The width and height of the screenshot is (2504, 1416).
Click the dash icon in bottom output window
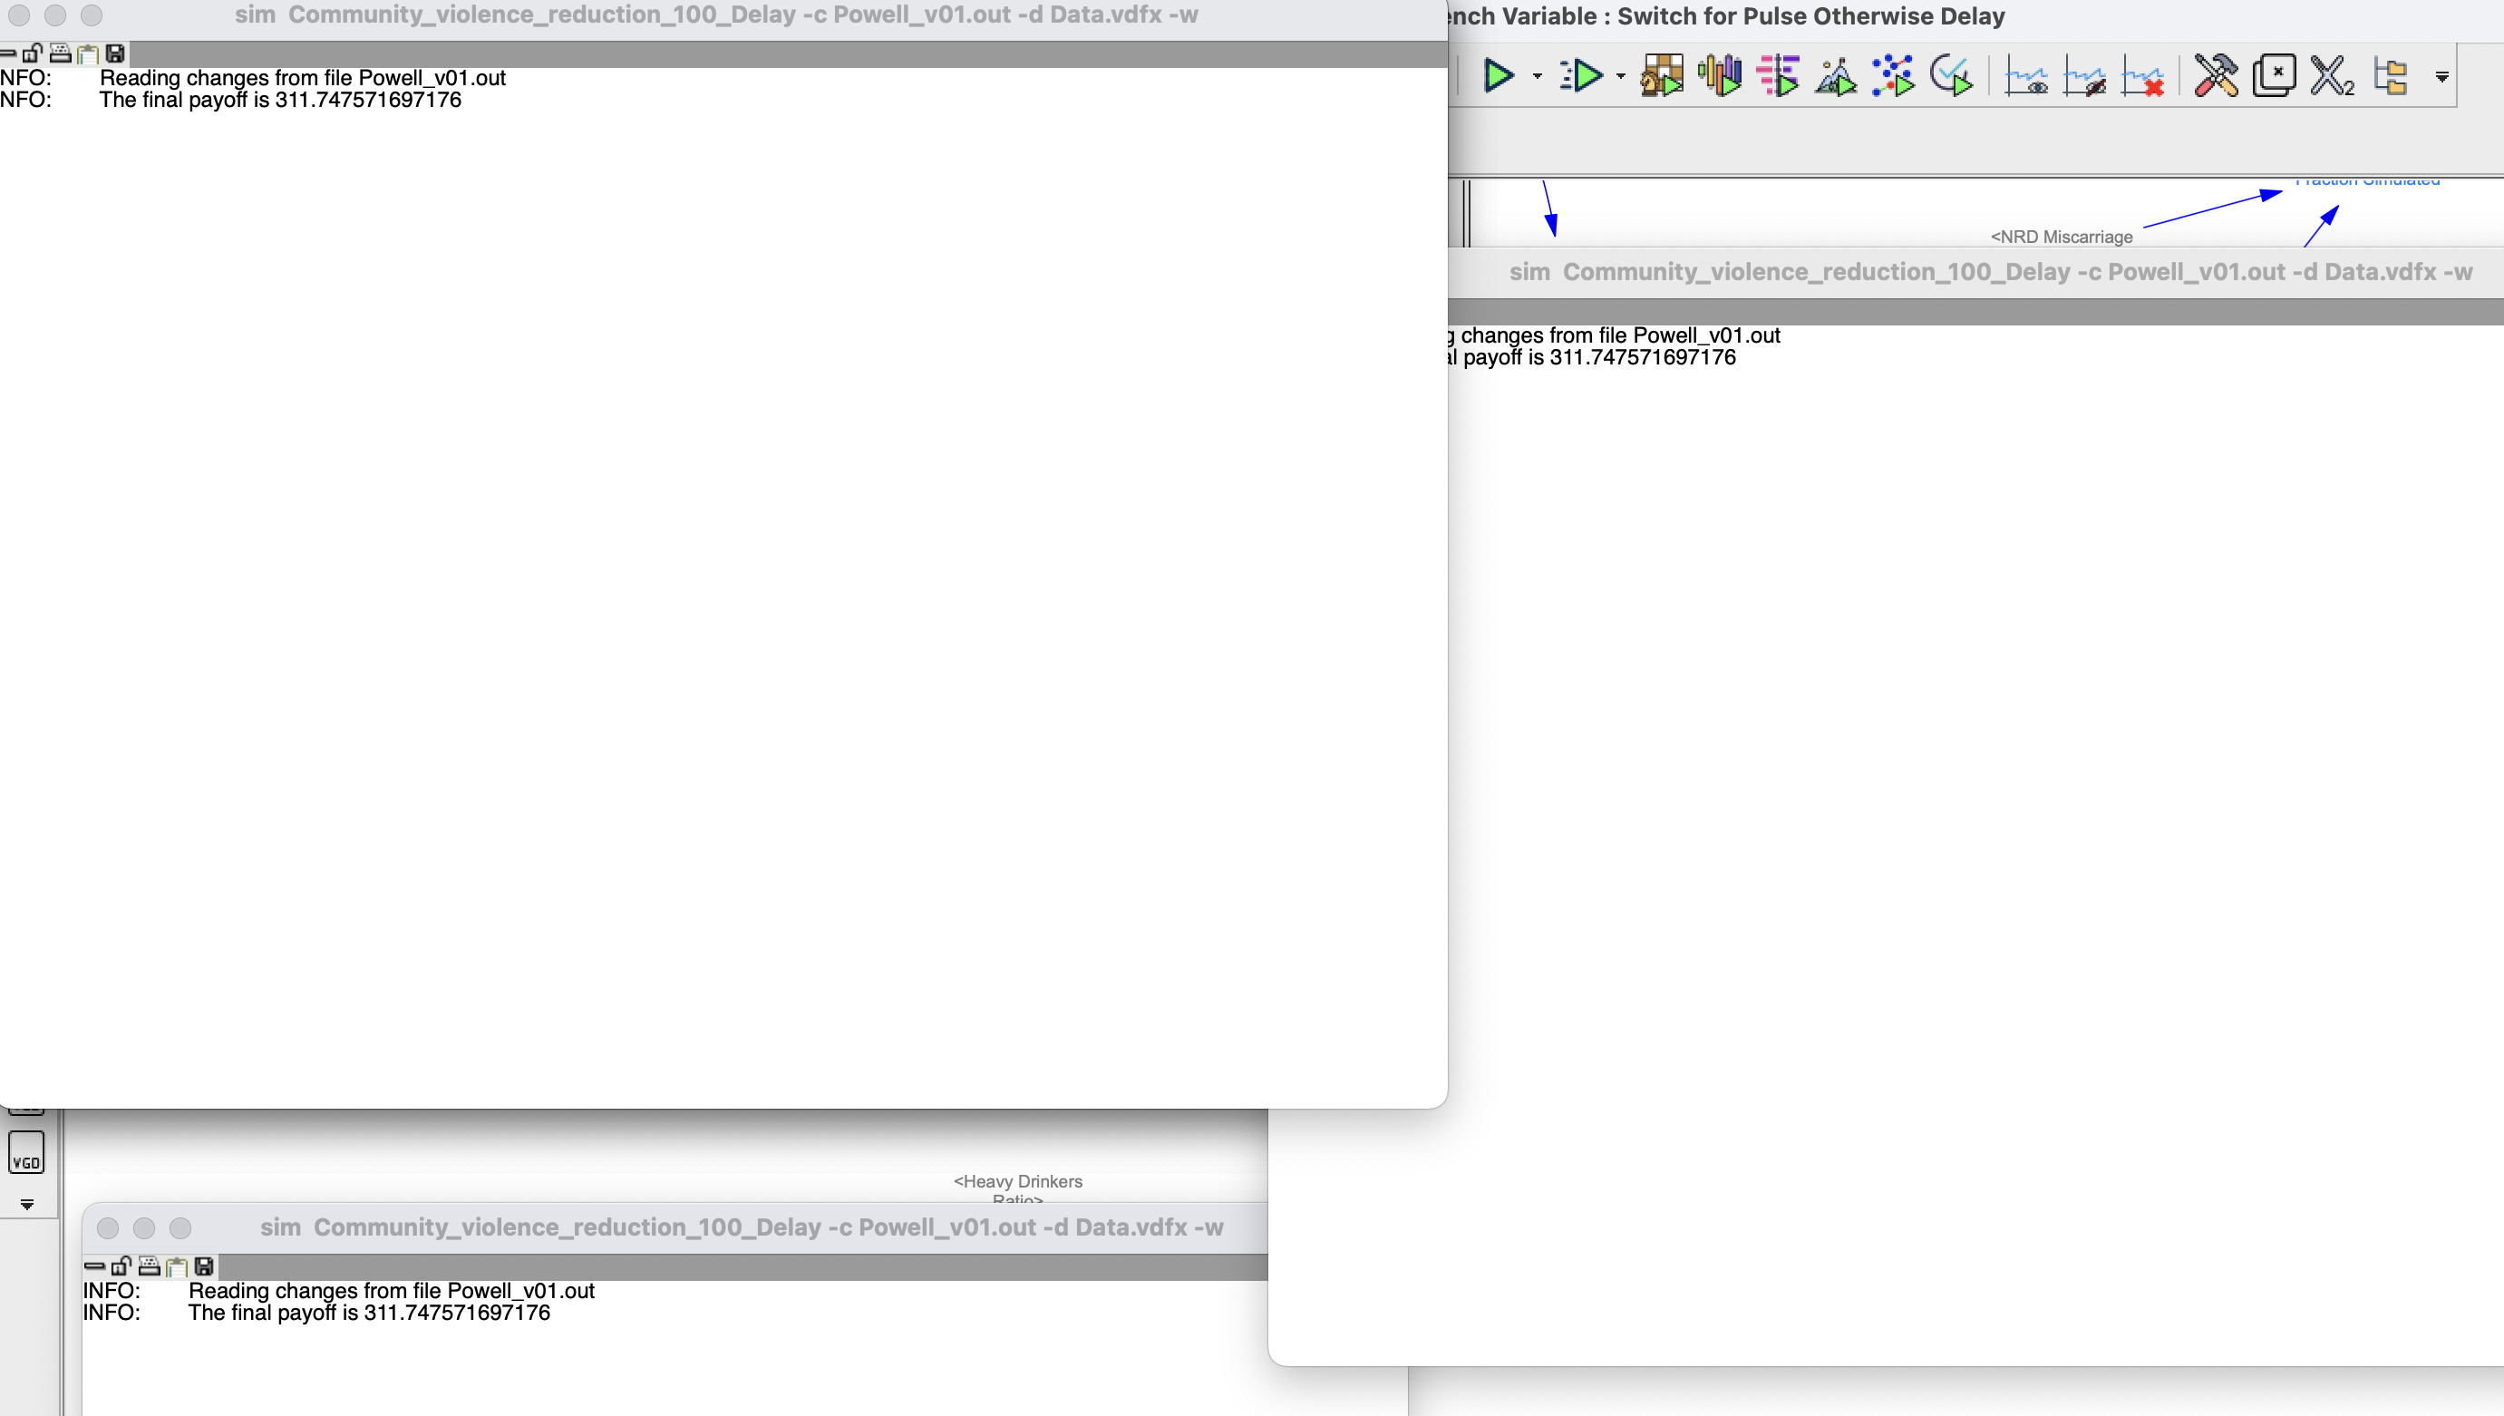pos(94,1266)
